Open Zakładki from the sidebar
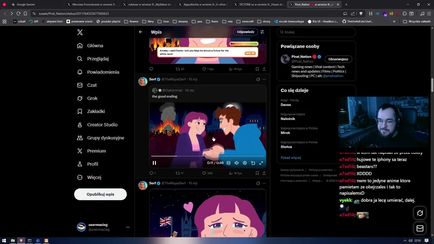Viewport: 434px width, 244px height. [91, 111]
